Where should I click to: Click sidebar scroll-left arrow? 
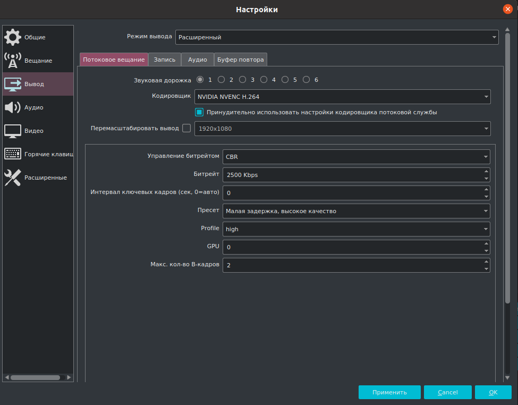[6, 377]
